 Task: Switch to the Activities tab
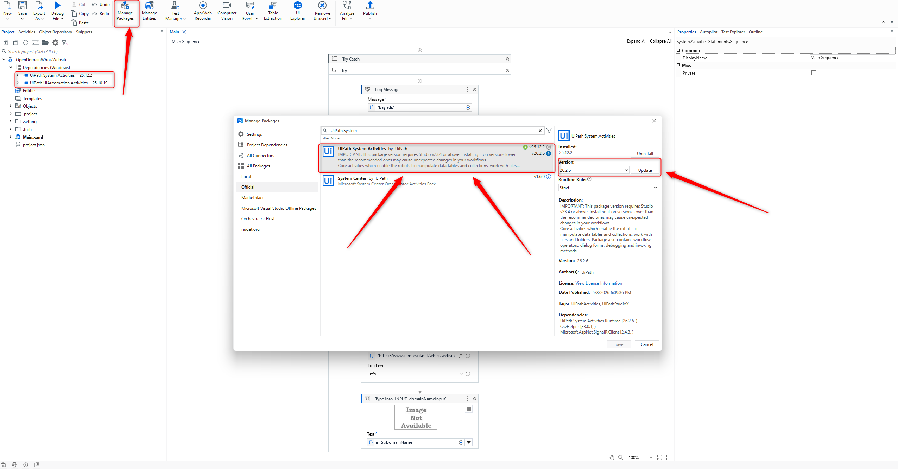tap(27, 32)
